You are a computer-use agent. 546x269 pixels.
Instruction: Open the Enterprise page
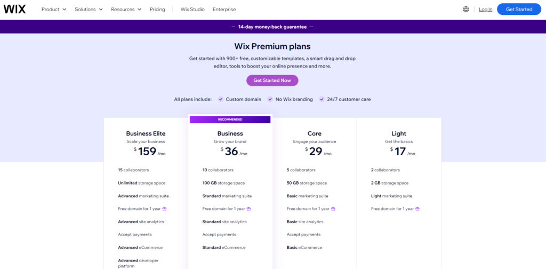[224, 10]
